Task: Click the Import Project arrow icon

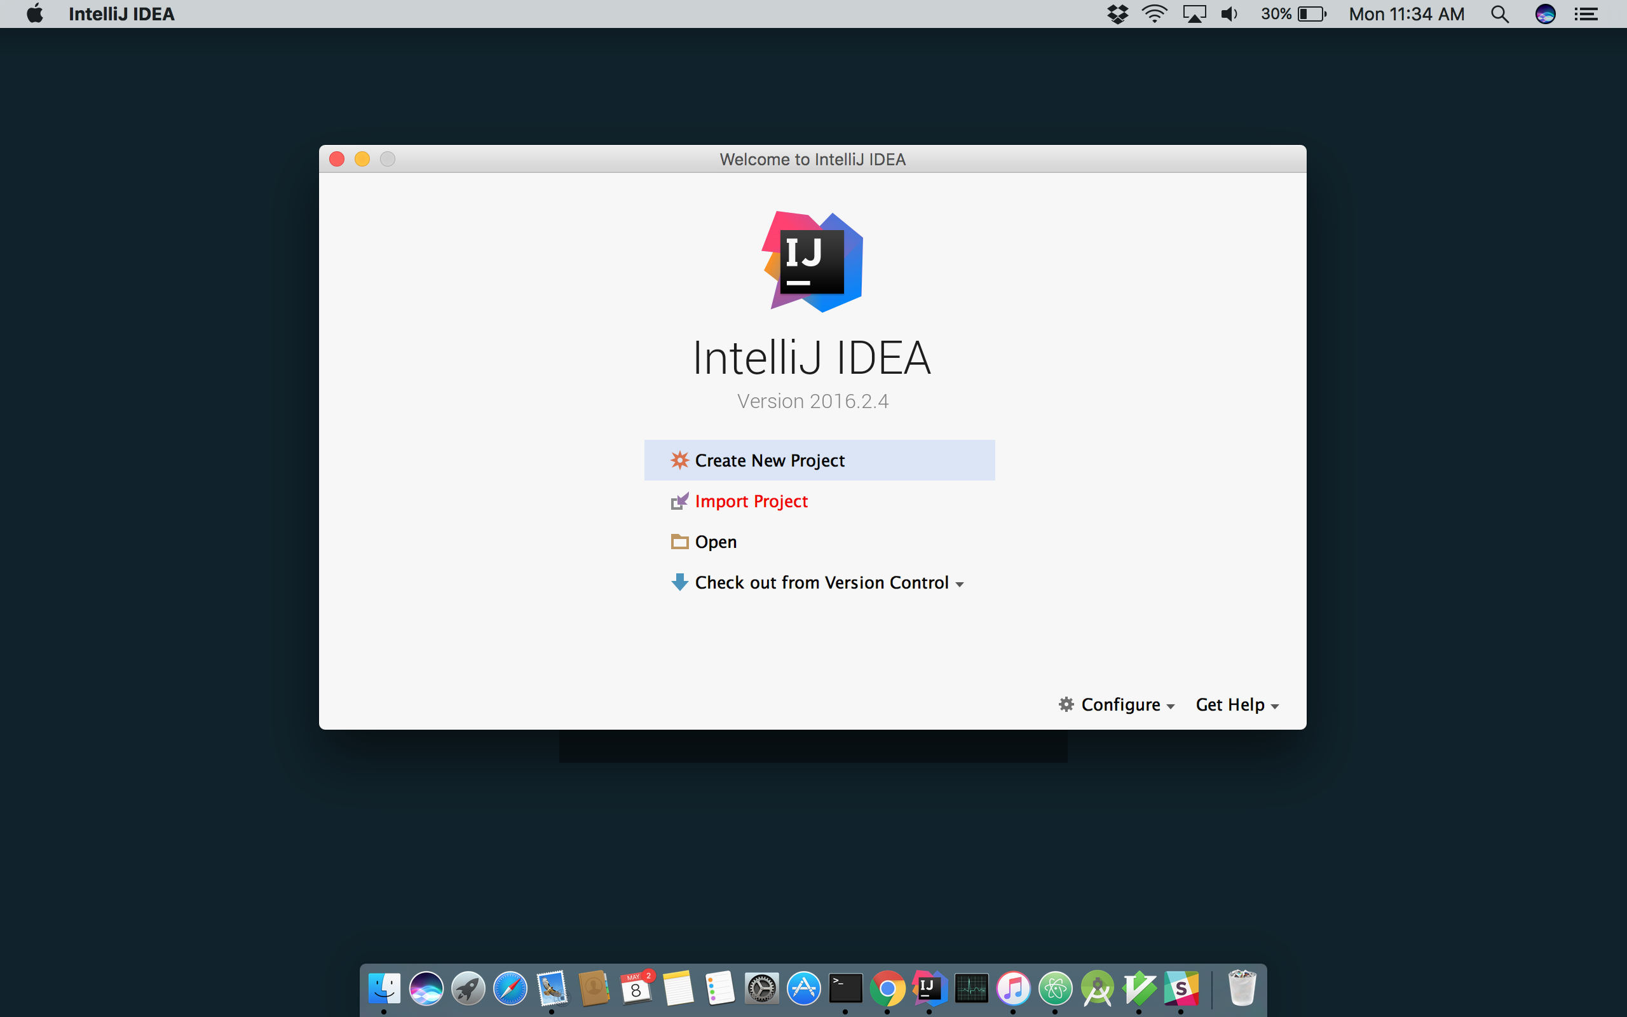Action: [679, 501]
